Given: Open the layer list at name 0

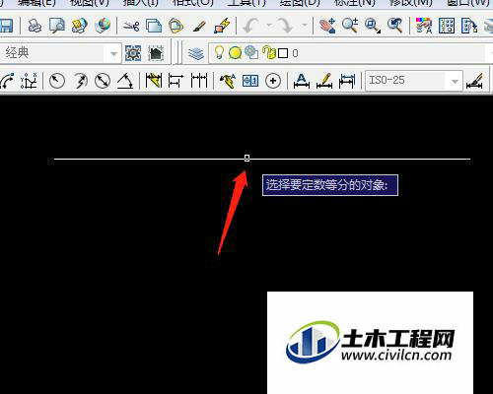Looking at the screenshot, I should pos(295,53).
